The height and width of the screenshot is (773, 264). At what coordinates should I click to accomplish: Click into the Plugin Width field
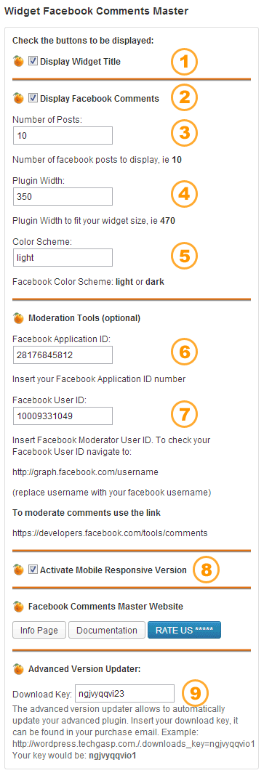[63, 195]
